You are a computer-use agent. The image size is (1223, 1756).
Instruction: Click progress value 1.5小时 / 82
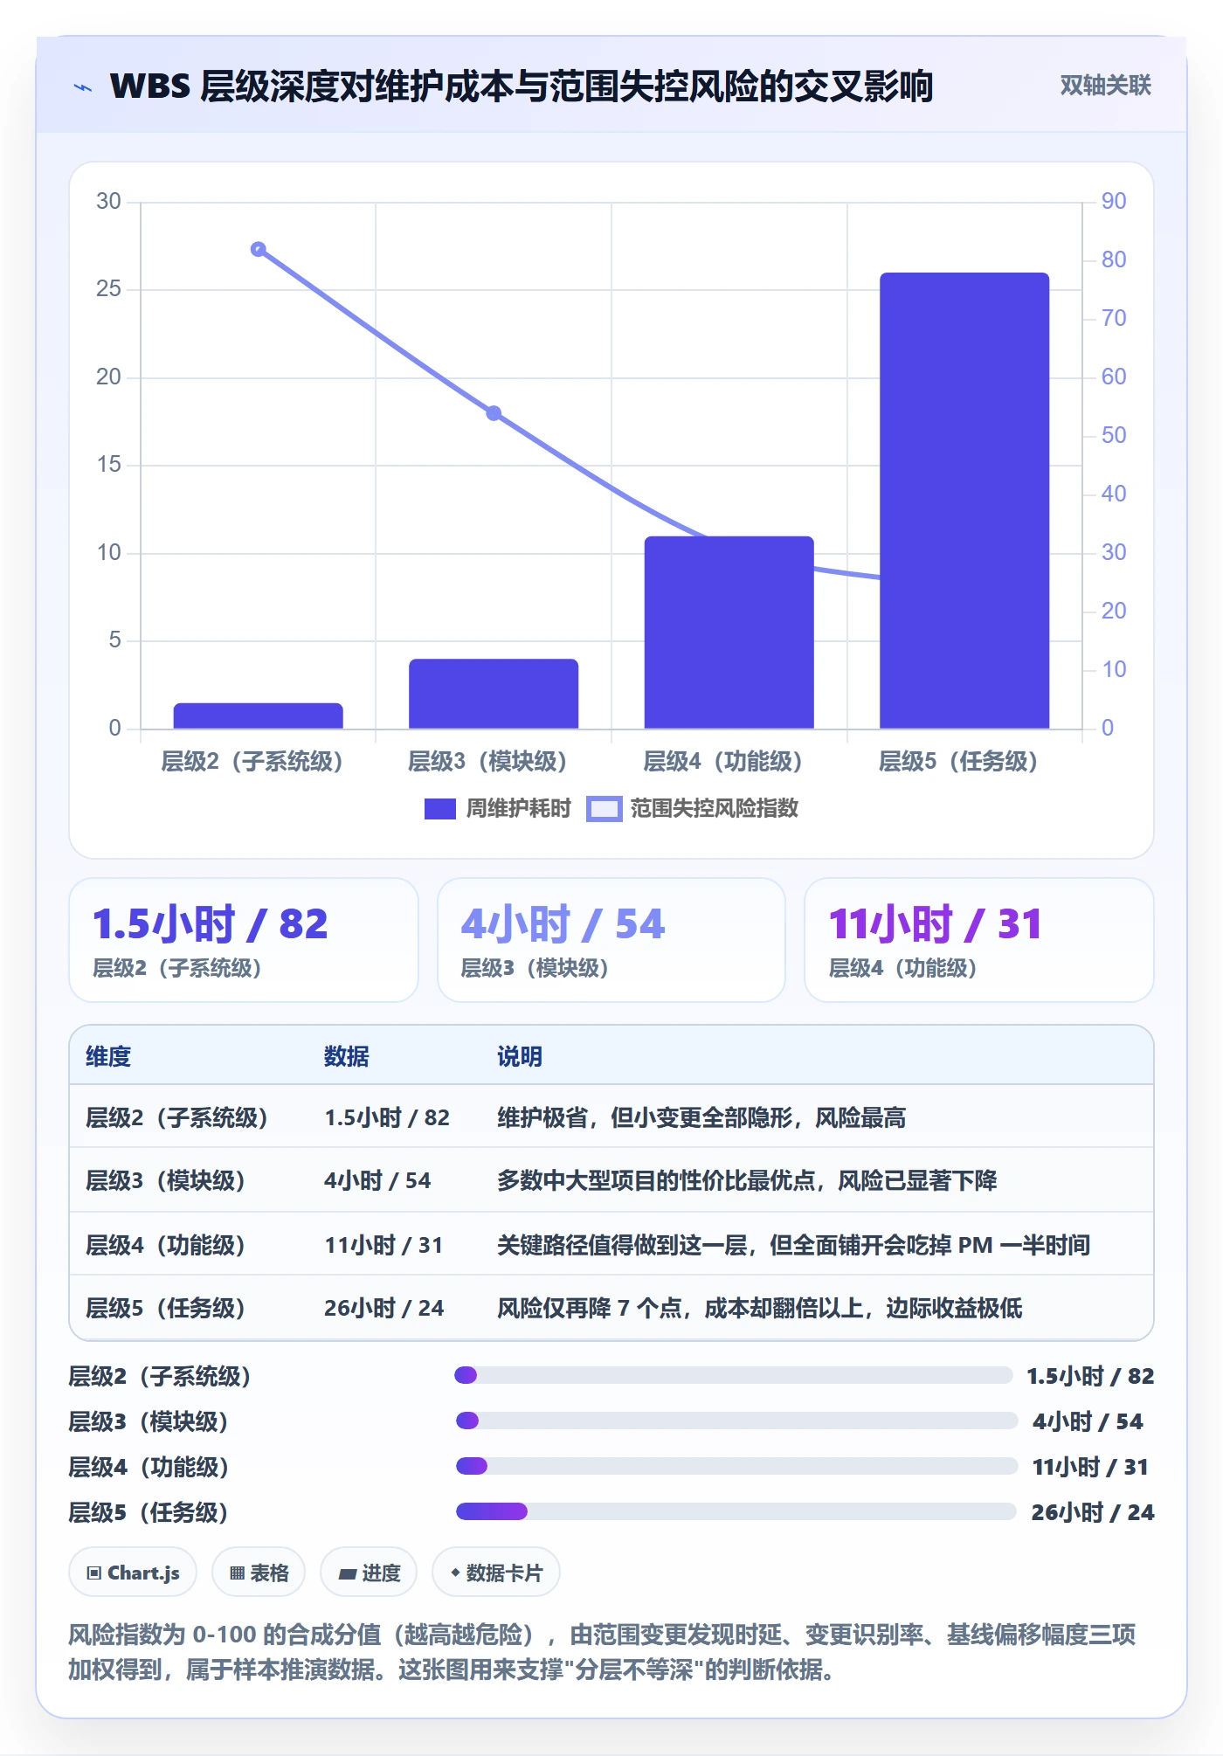[x=1090, y=1375]
